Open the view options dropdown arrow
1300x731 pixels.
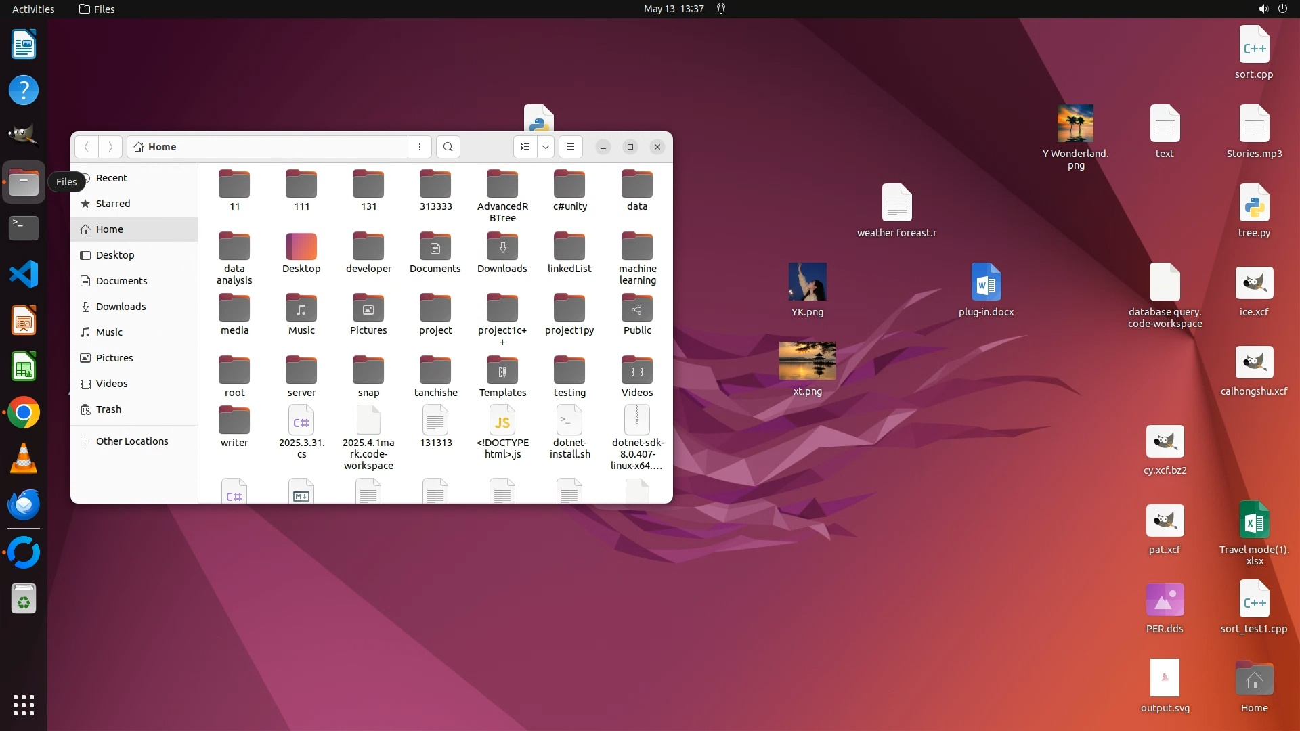coord(546,147)
